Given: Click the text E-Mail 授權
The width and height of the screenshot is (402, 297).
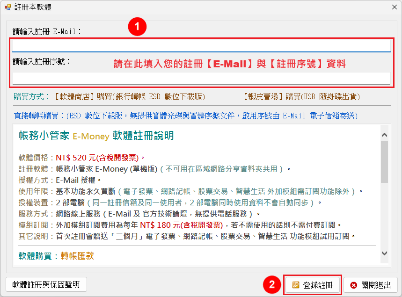Looking at the screenshot, I should pyautogui.click(x=76, y=180).
